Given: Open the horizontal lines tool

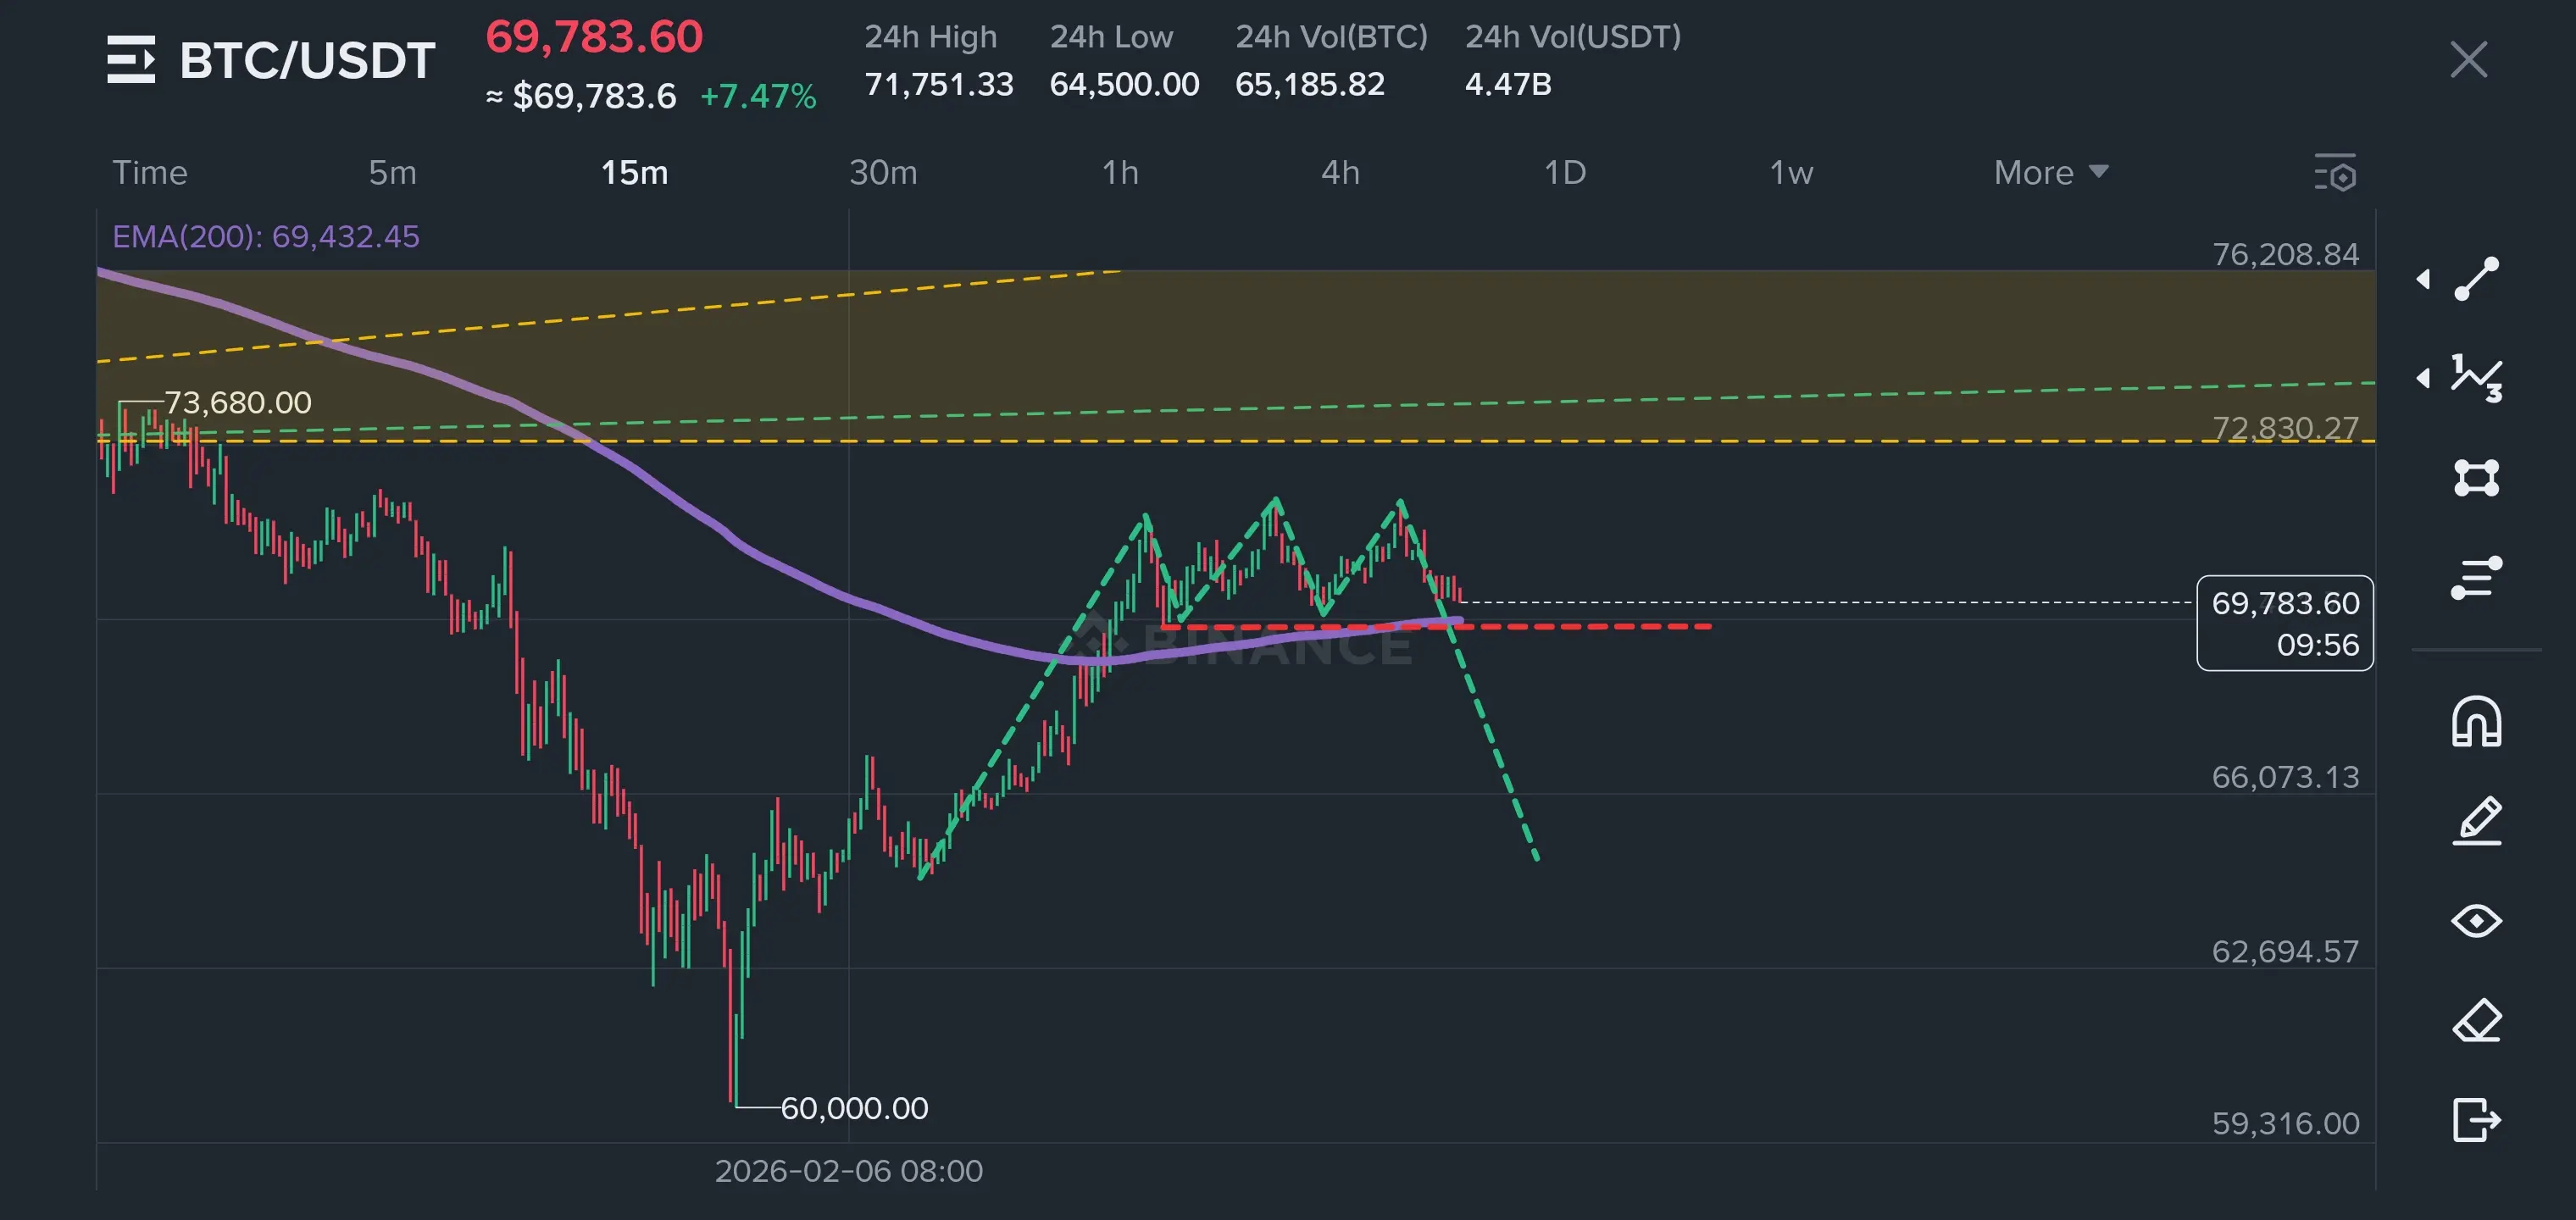Looking at the screenshot, I should 2476,578.
